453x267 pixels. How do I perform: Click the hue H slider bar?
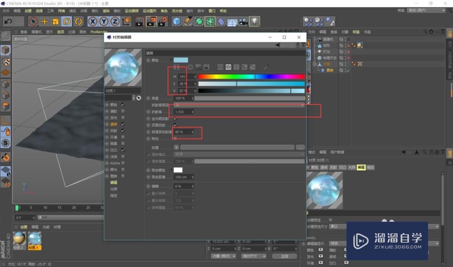(x=251, y=76)
